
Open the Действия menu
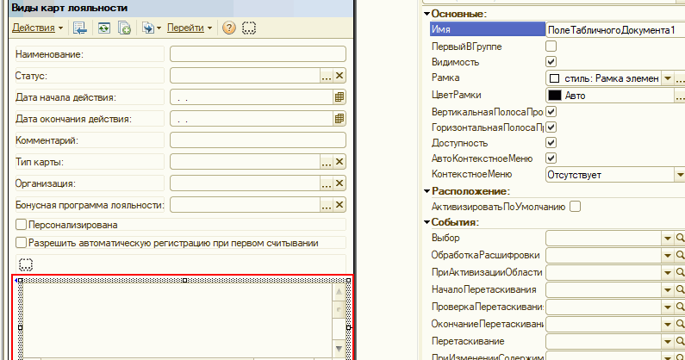(38, 28)
